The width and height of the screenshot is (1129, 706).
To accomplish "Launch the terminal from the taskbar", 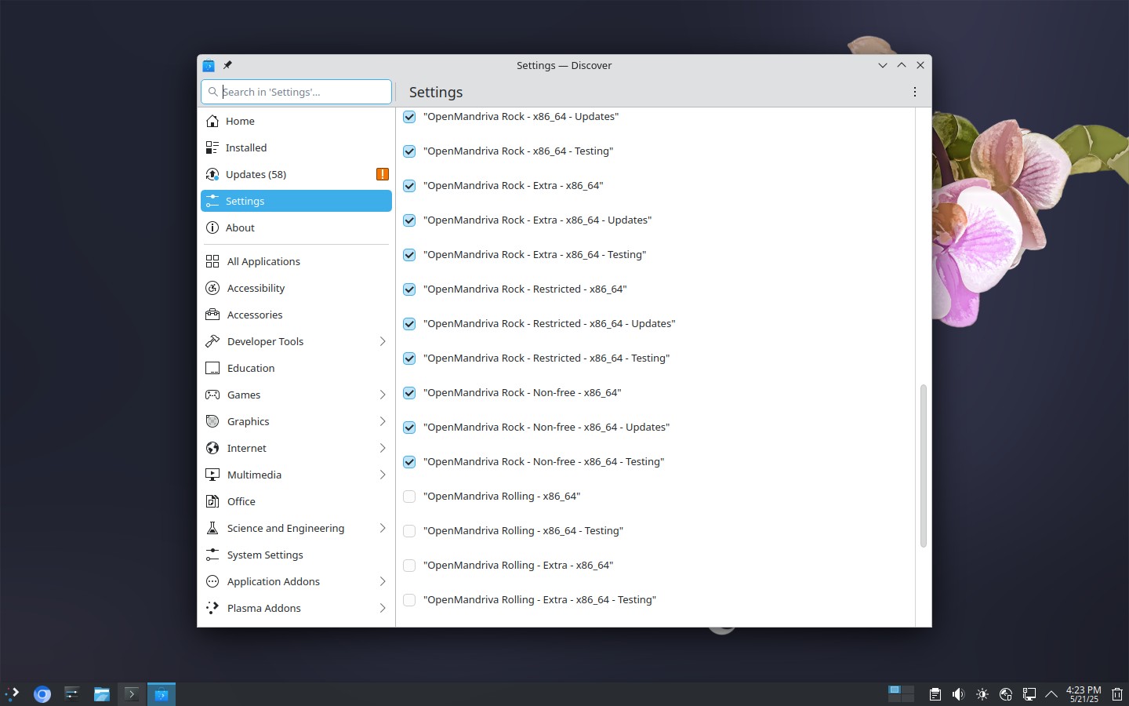I will pos(131,694).
